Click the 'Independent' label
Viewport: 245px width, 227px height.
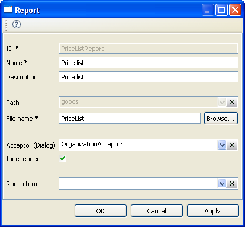click(x=24, y=159)
